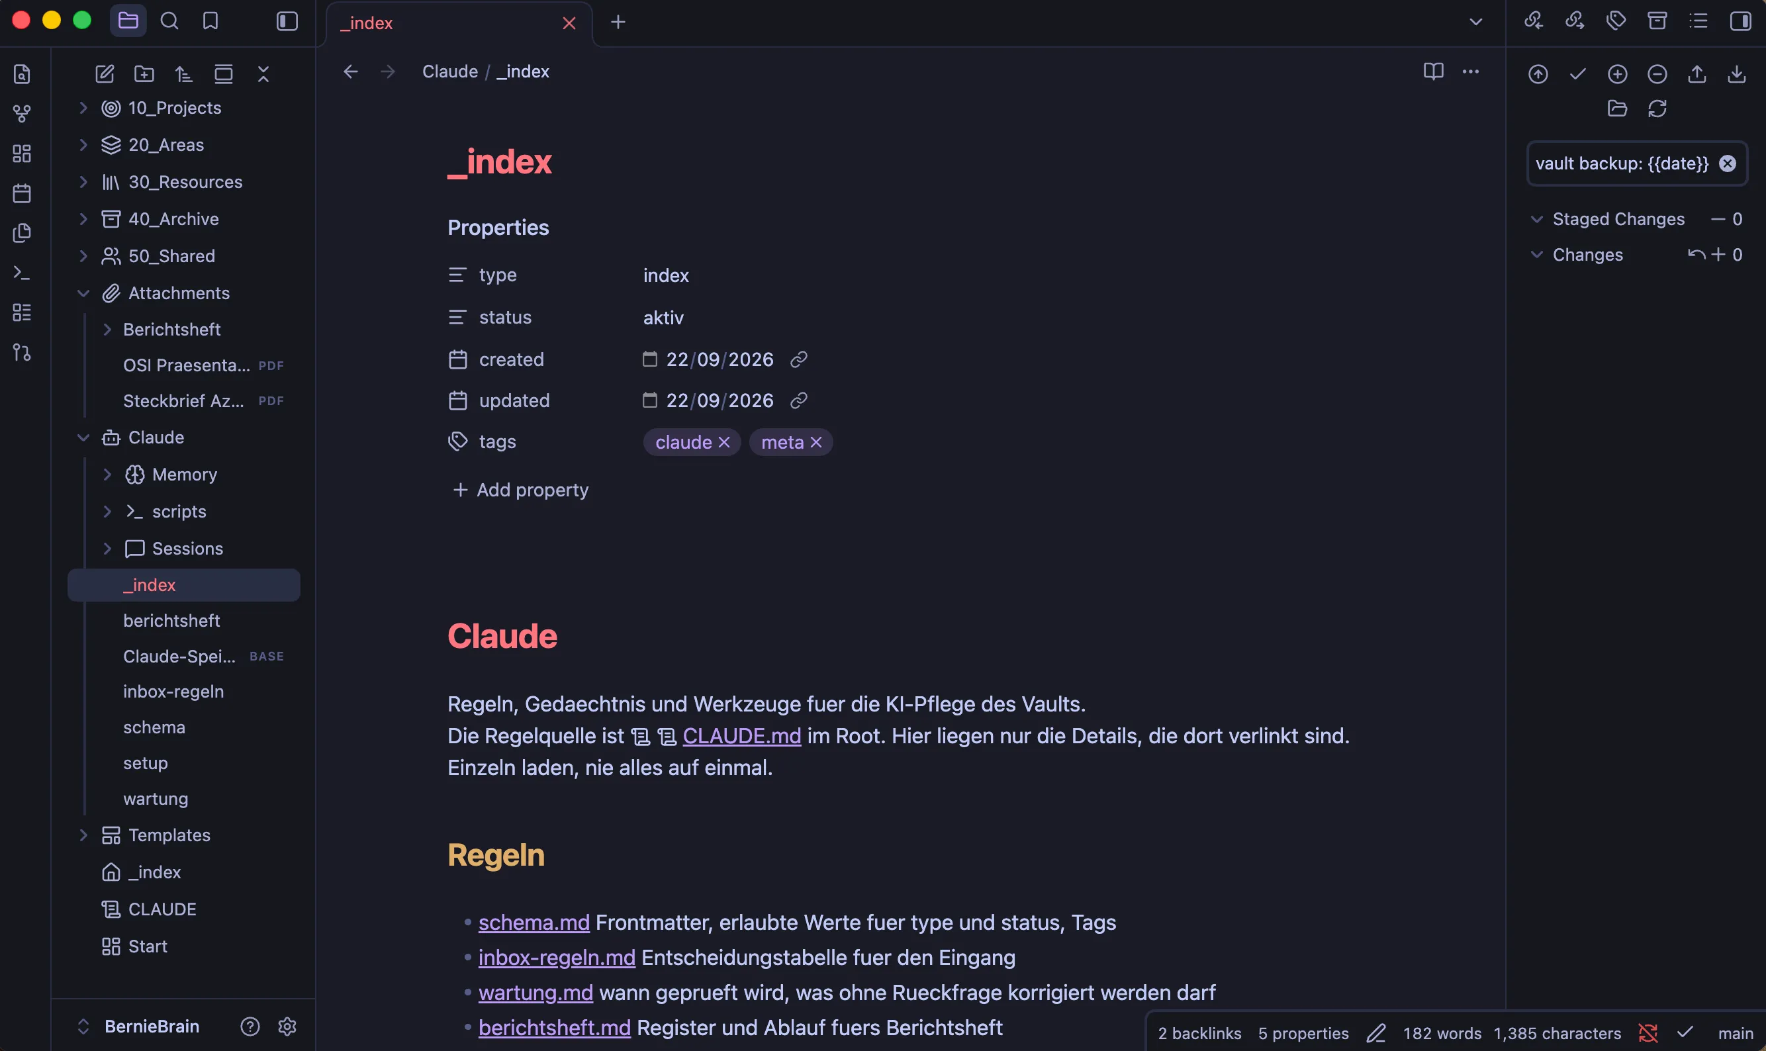Open a new tab
The width and height of the screenshot is (1766, 1051).
pos(618,22)
